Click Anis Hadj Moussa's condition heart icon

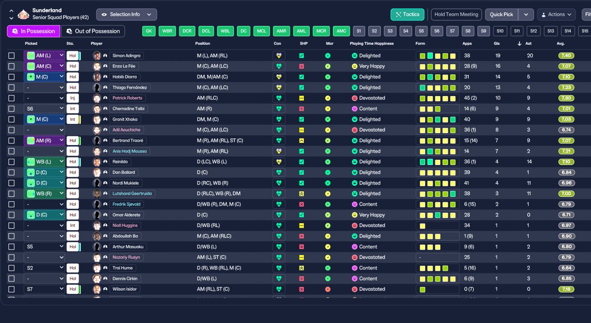[279, 151]
